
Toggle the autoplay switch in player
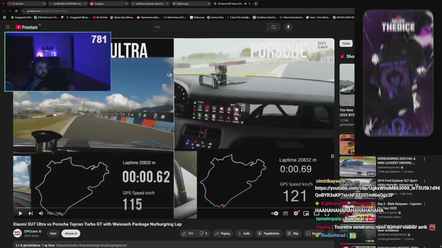(x=275, y=213)
